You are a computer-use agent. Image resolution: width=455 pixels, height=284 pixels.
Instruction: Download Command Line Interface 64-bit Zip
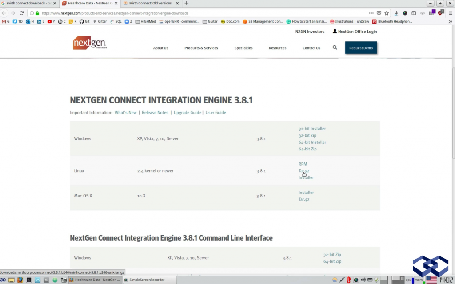(x=332, y=261)
